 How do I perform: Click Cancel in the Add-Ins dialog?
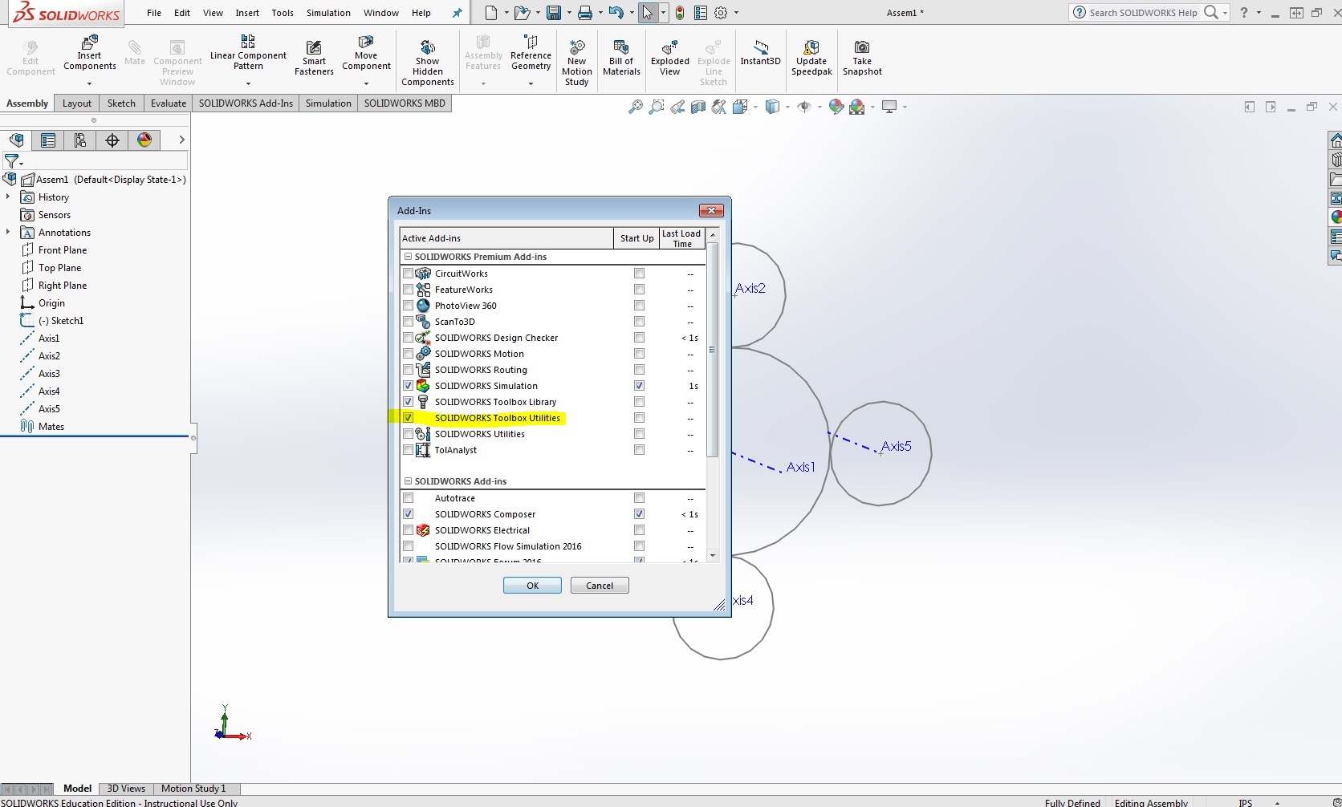[600, 586]
